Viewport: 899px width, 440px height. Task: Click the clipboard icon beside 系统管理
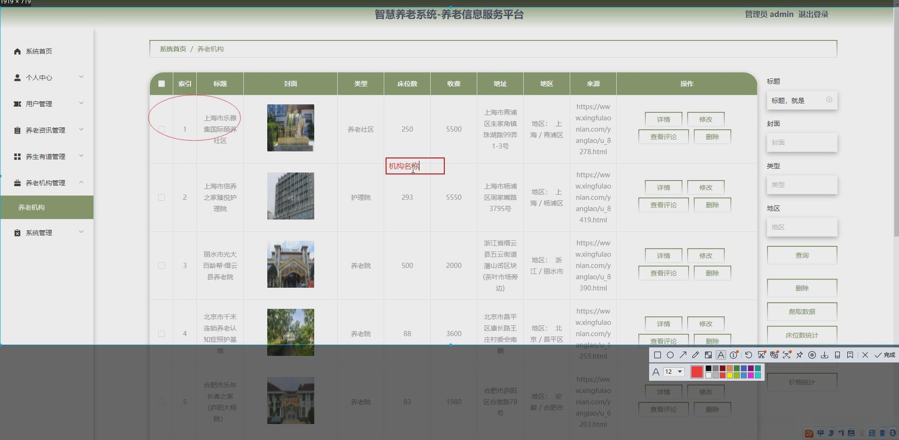point(17,233)
